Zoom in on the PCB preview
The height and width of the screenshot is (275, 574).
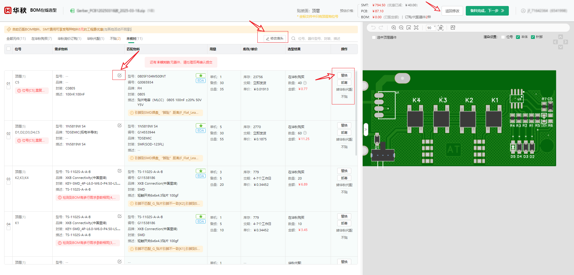point(394,28)
